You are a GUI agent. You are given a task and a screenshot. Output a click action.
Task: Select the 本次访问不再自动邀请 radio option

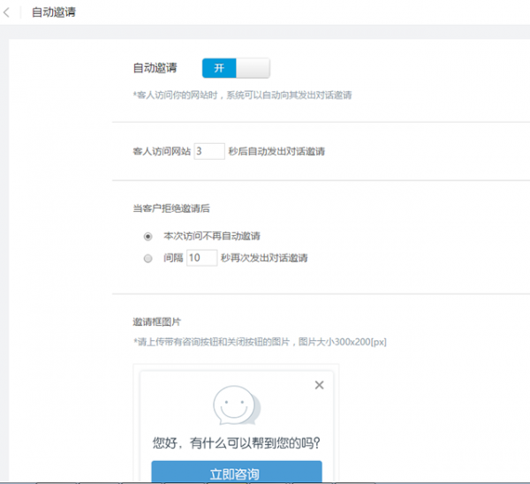click(148, 236)
